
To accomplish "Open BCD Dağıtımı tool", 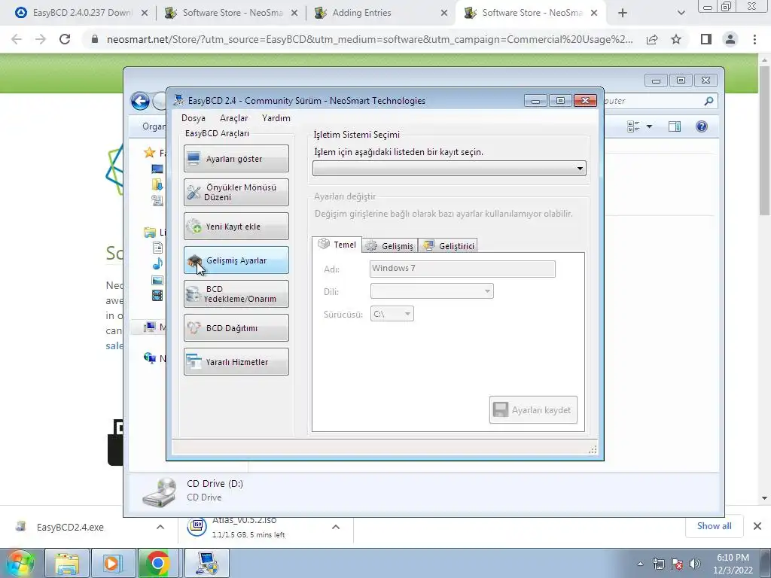I will [236, 328].
